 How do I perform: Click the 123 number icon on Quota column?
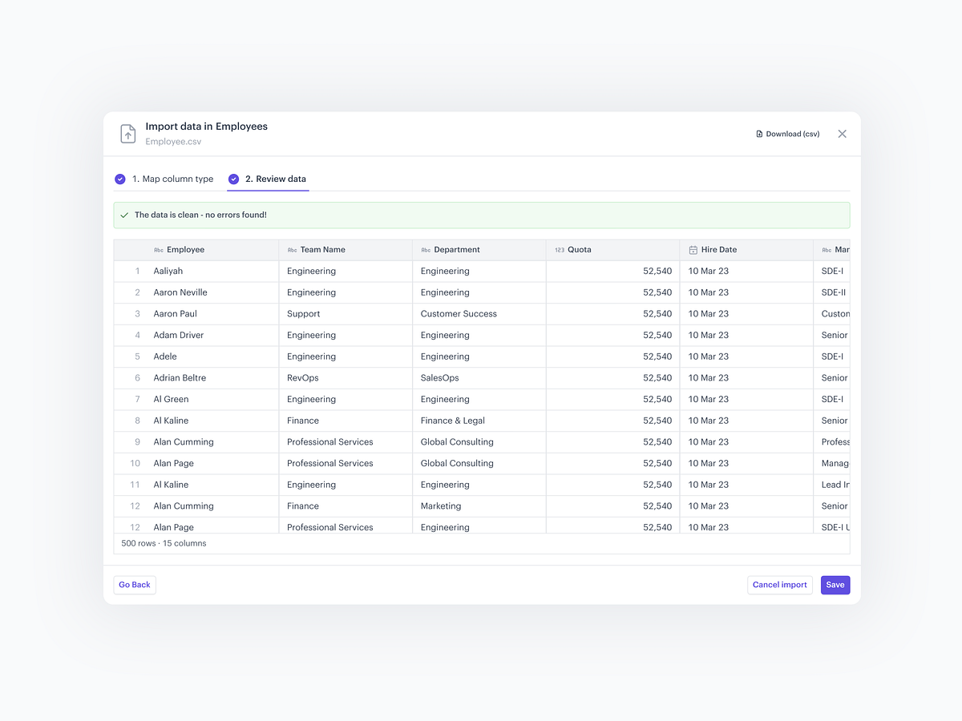click(559, 249)
